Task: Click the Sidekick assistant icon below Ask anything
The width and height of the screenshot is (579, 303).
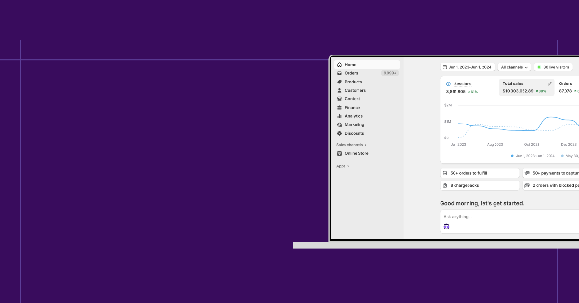Action: click(x=446, y=226)
